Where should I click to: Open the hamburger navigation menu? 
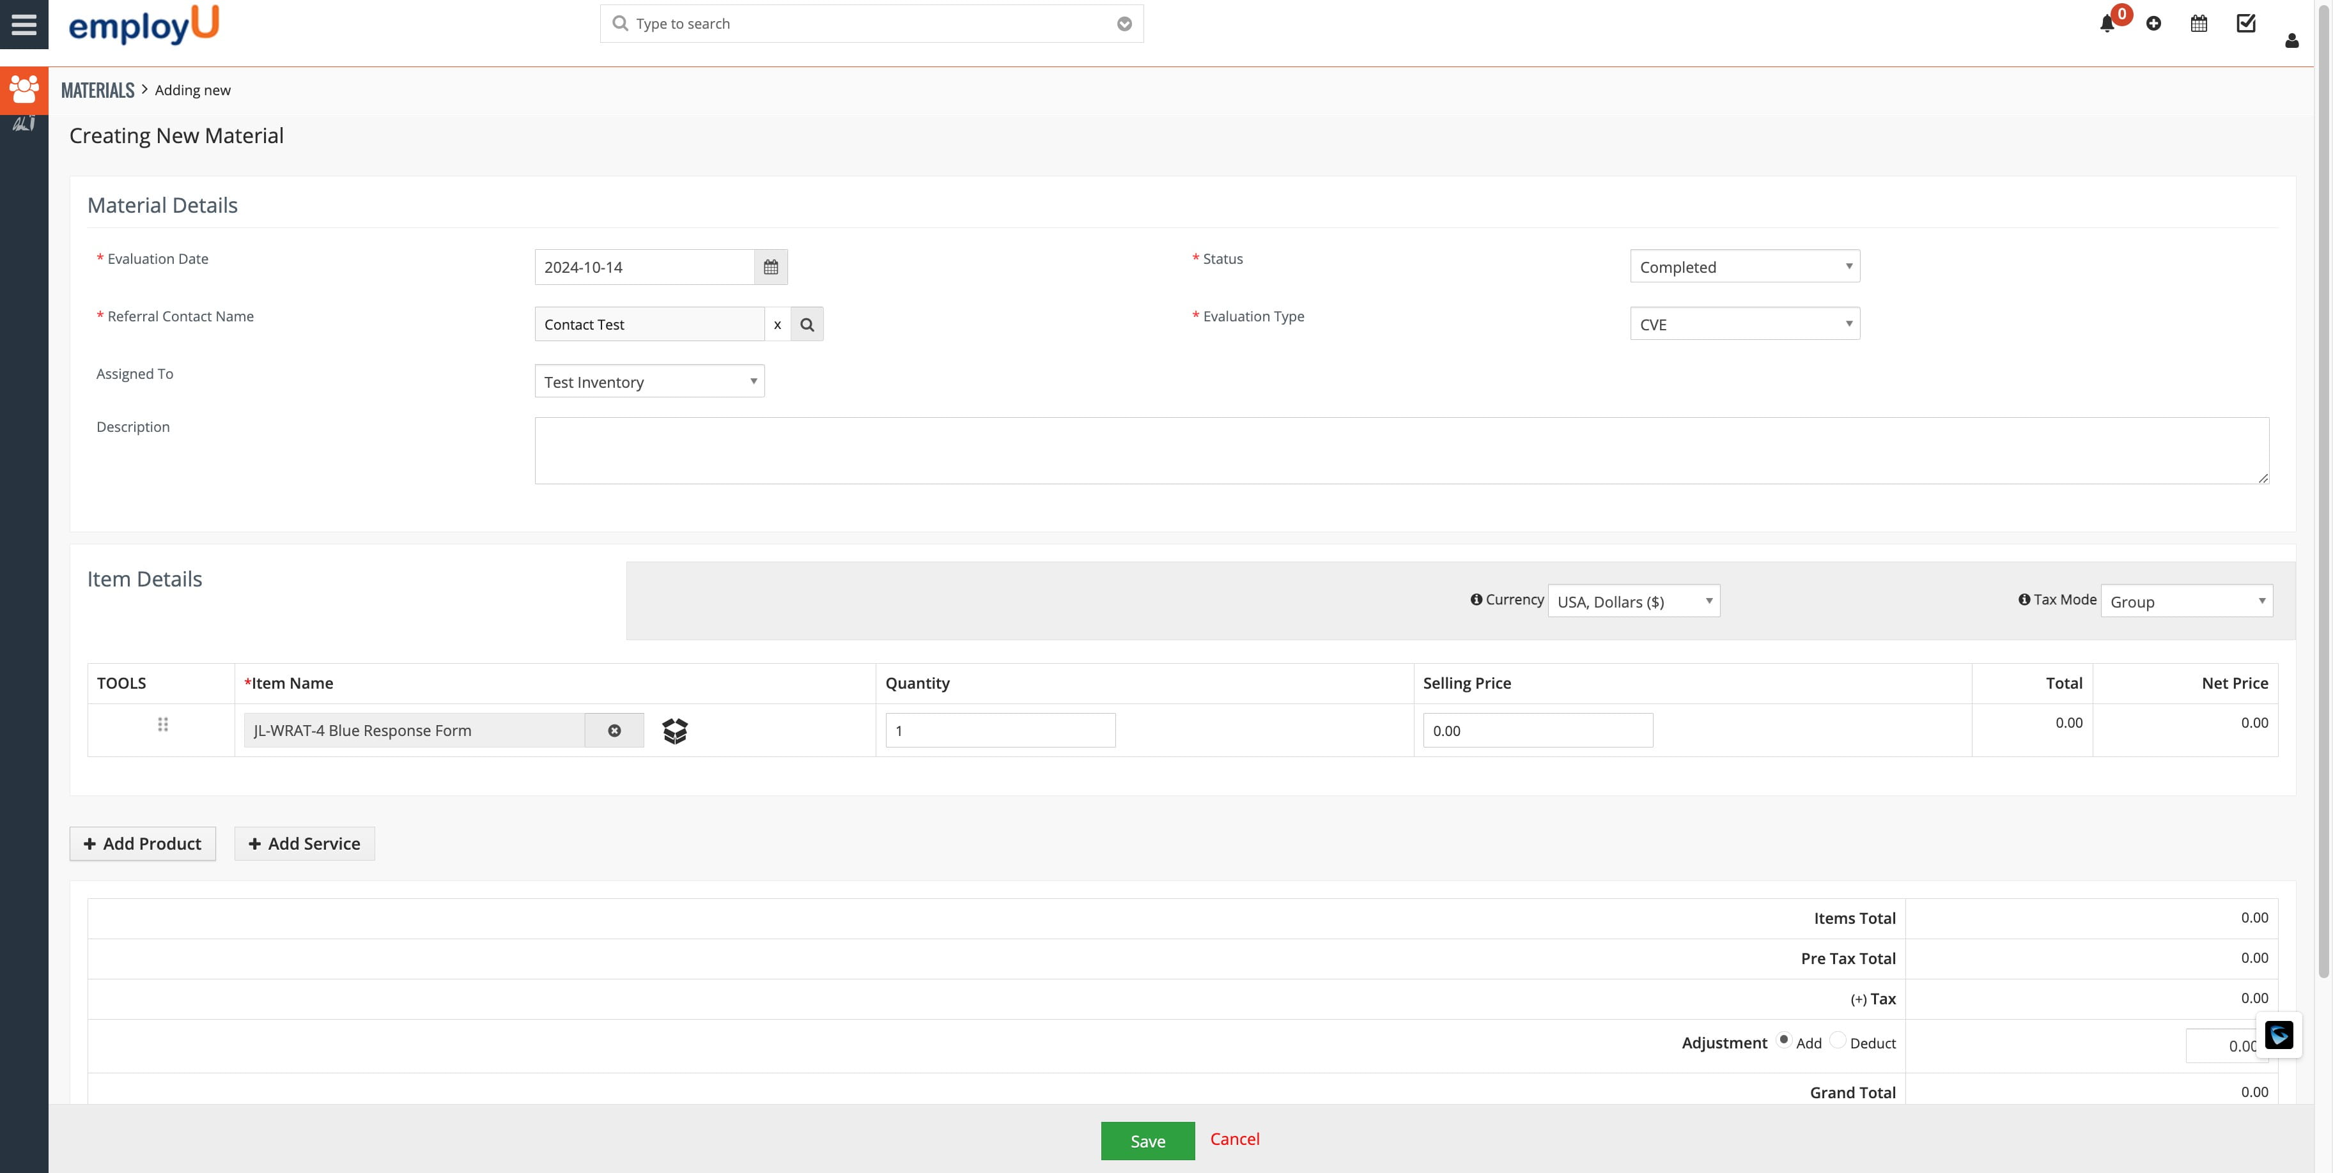[x=24, y=24]
